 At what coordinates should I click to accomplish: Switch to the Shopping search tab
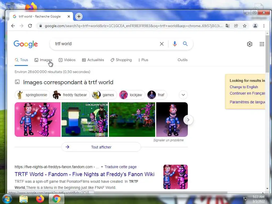[121, 60]
